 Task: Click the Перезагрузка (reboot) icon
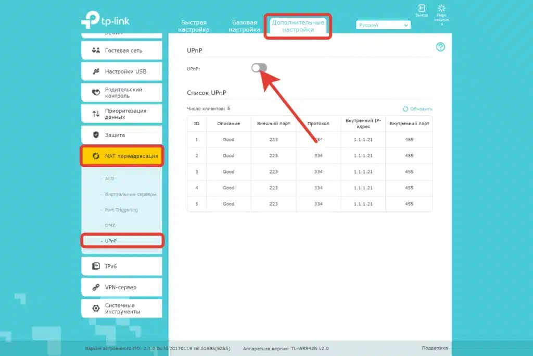442,9
